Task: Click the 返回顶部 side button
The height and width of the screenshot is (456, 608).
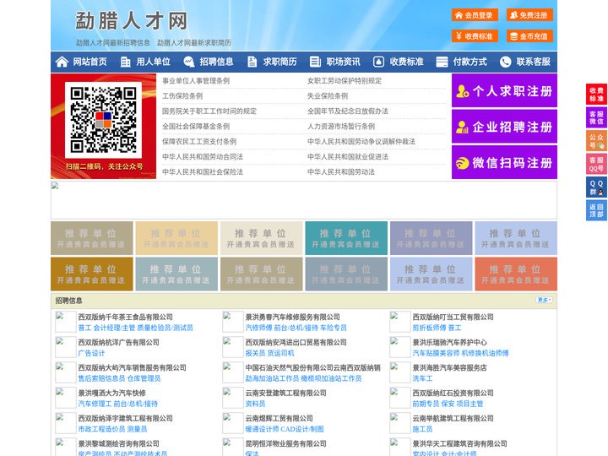Action: click(x=596, y=210)
